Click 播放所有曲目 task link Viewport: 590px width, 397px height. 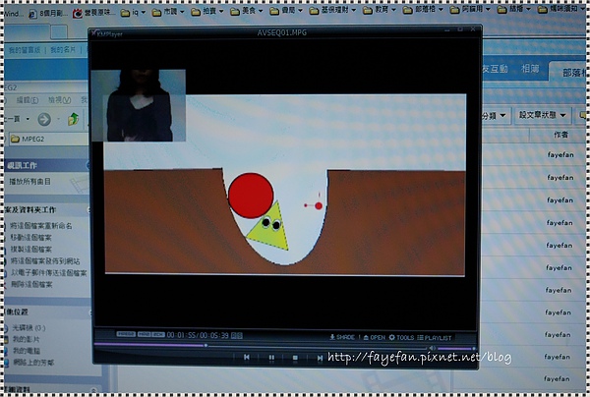coord(30,182)
